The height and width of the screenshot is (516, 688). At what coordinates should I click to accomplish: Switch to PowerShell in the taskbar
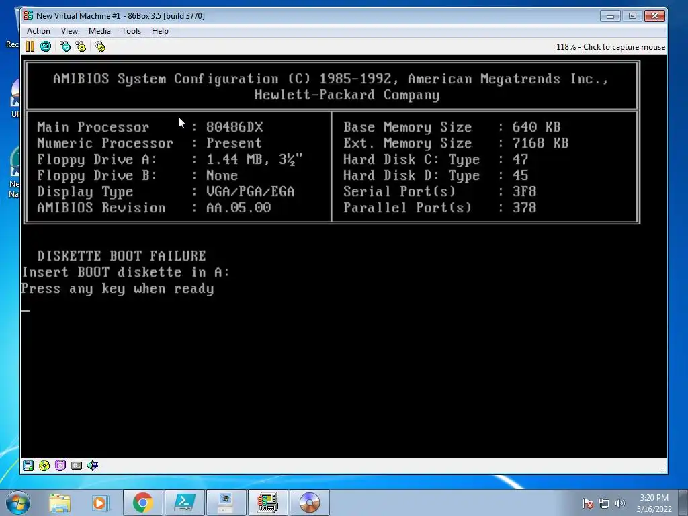click(184, 503)
